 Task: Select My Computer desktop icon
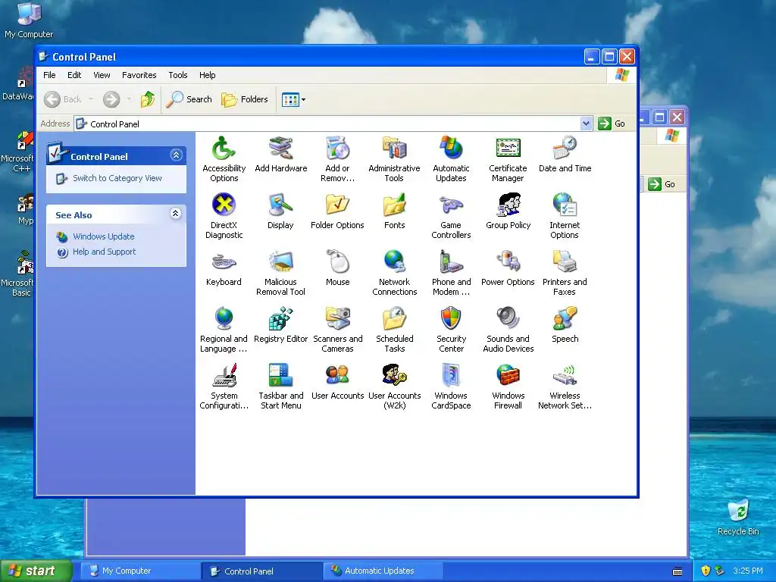click(x=29, y=20)
